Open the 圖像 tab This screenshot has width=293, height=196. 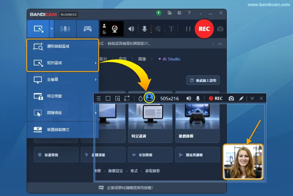click(142, 59)
